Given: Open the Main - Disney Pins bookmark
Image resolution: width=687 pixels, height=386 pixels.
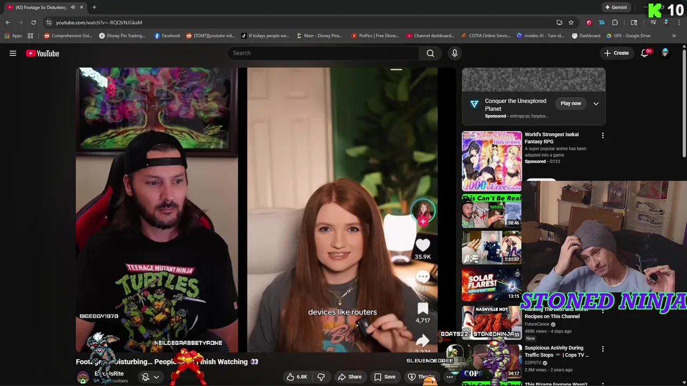Looking at the screenshot, I should click(319, 36).
